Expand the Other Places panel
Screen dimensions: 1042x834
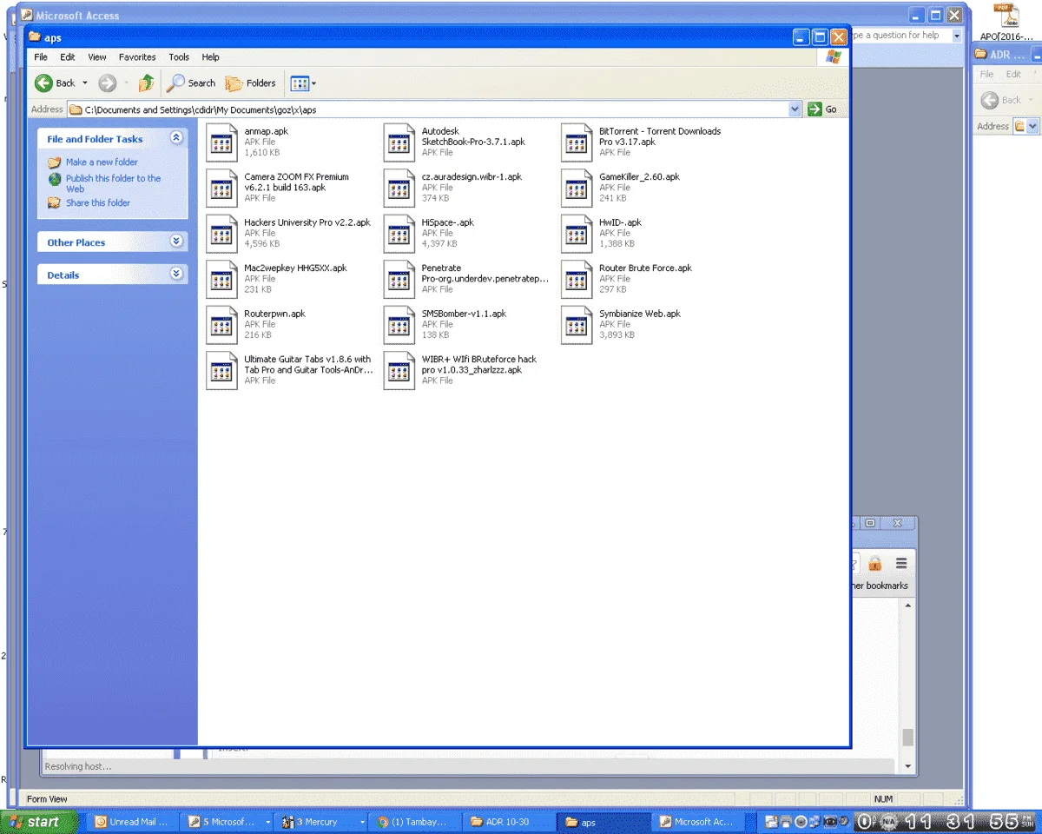tap(177, 242)
